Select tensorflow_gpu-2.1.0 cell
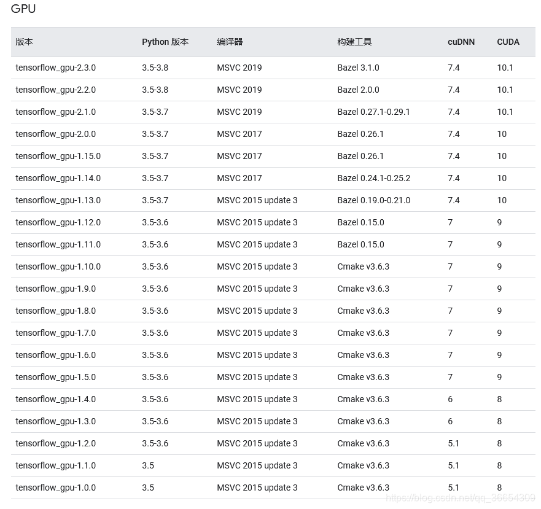 [55, 112]
